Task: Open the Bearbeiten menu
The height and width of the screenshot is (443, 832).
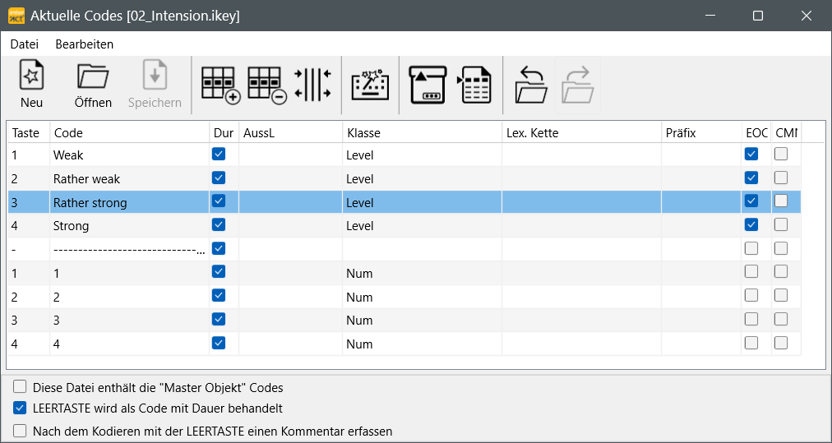Action: 85,44
